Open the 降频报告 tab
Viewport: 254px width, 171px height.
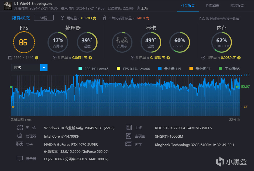[x=237, y=6]
